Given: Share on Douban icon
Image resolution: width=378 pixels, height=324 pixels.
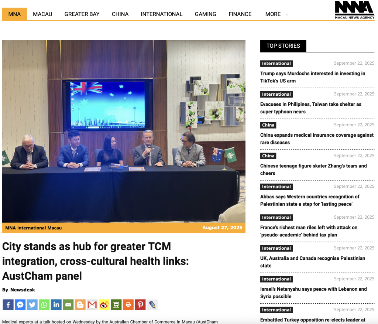Looking at the screenshot, I should coord(116,305).
